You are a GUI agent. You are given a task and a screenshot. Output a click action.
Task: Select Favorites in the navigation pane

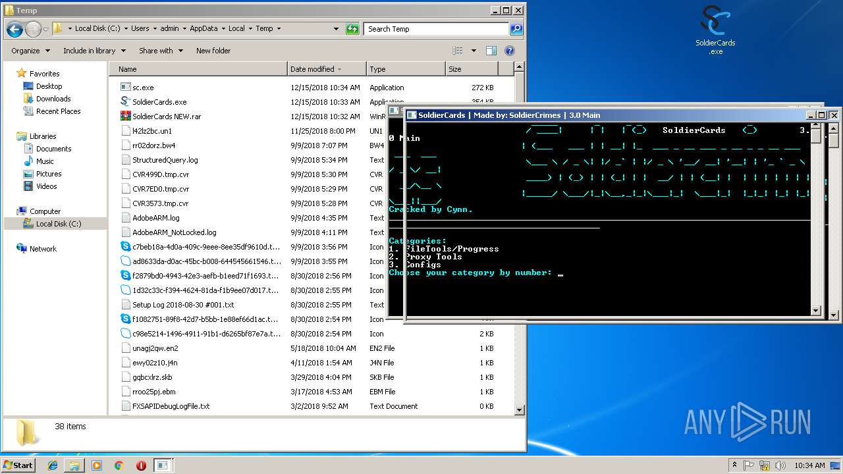44,74
